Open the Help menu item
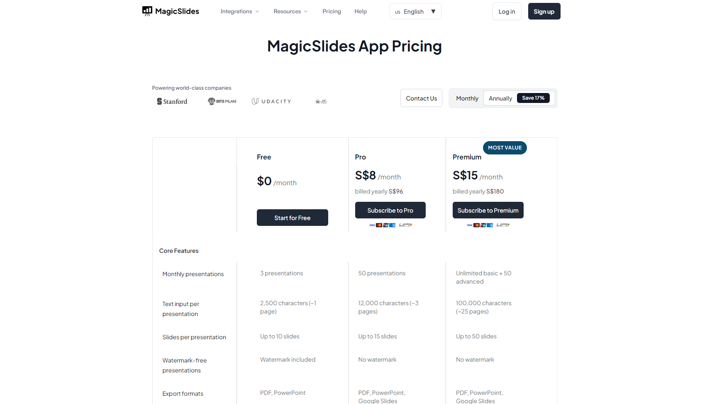This screenshot has height=404, width=712. [360, 11]
